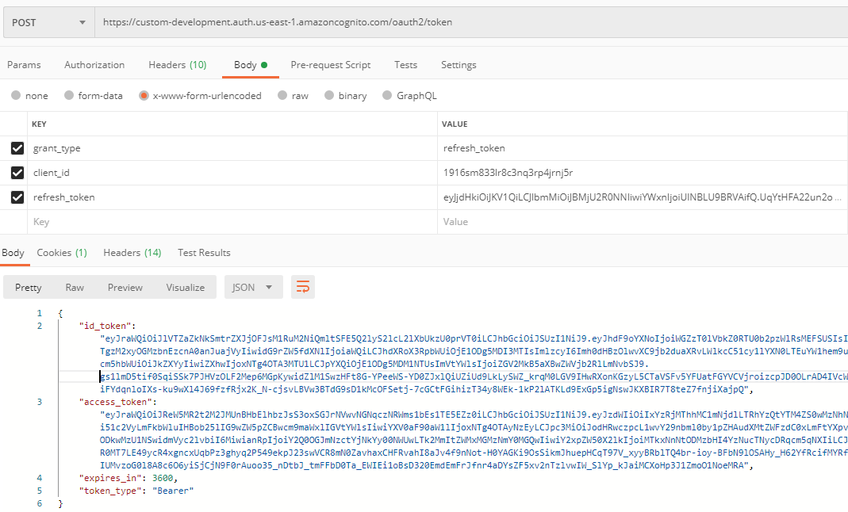848x512 pixels.
Task: Untick the refresh_token checkbox
Action: (x=17, y=197)
